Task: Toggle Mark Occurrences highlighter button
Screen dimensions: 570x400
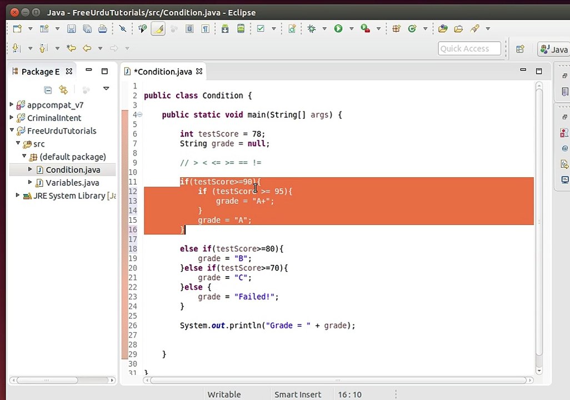Action: [x=158, y=28]
